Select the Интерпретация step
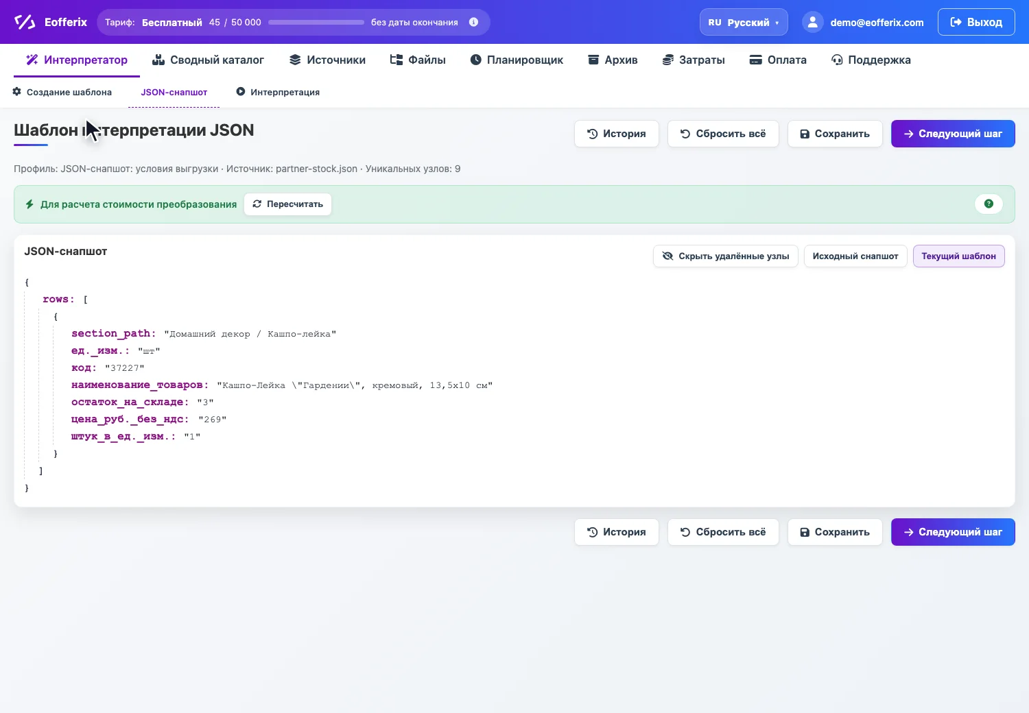Viewport: 1029px width, 713px height. (279, 92)
